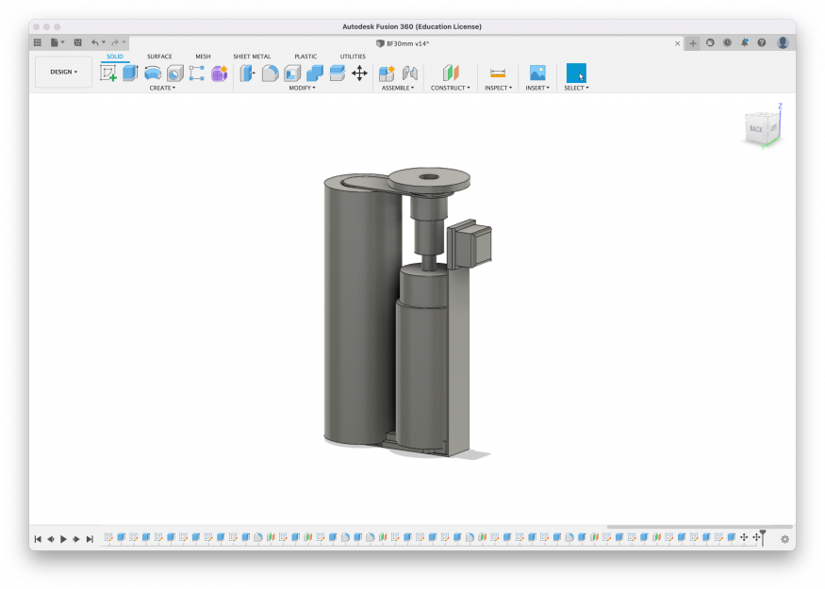825x589 pixels.
Task: Switch to the SURFACE tab
Action: 159,57
